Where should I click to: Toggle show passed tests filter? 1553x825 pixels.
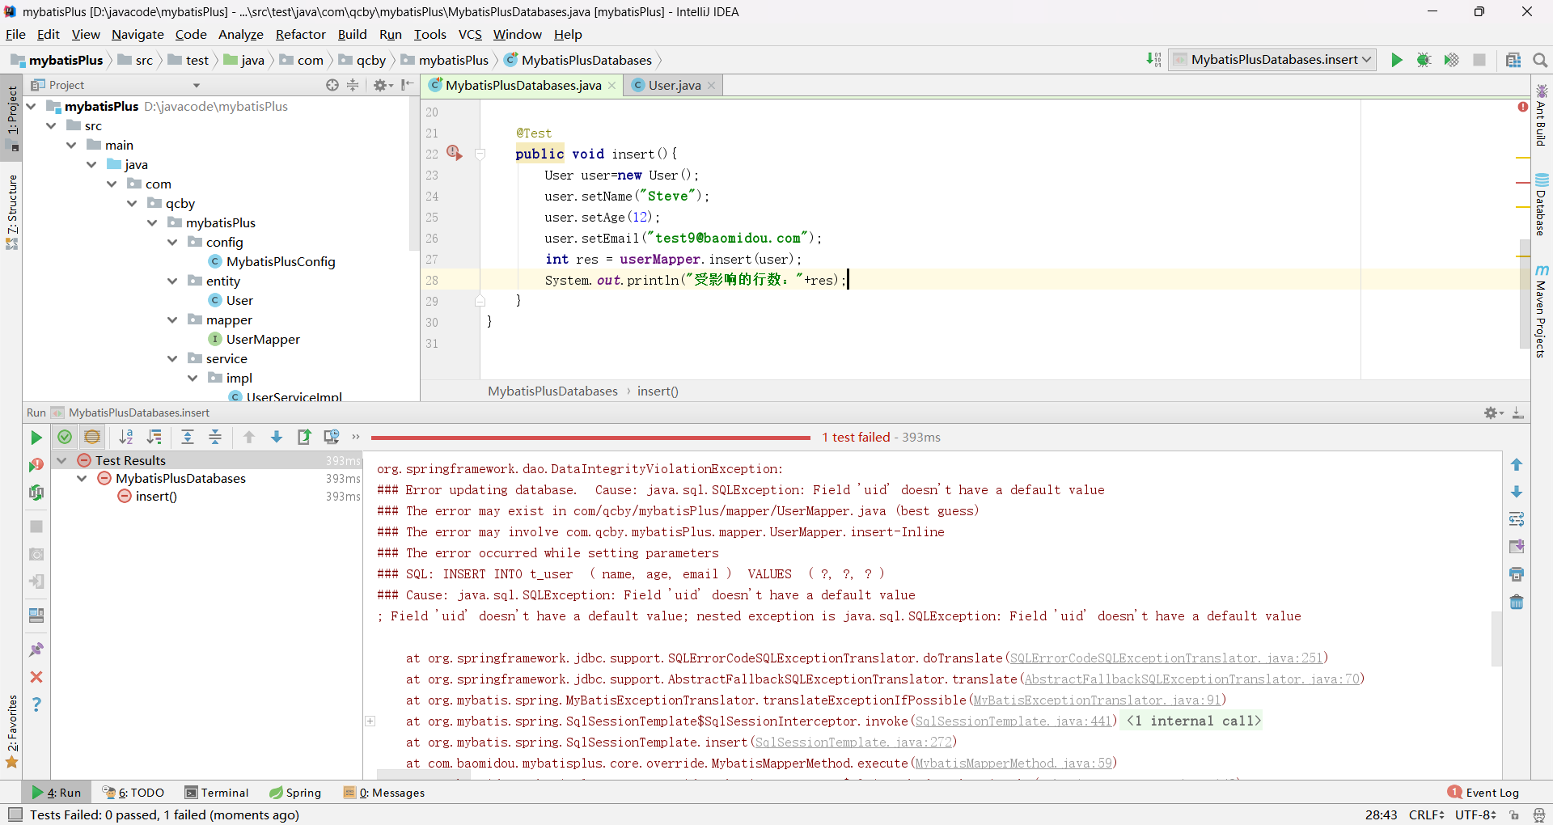pos(65,437)
